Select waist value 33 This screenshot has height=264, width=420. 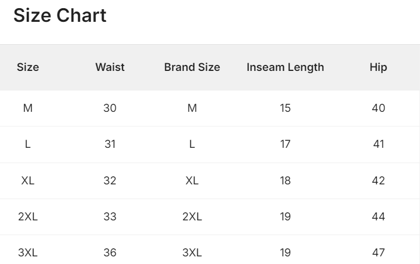coord(110,217)
